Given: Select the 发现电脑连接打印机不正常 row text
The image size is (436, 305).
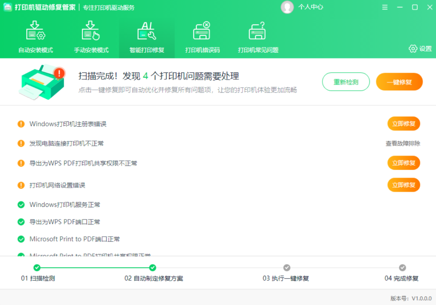Looking at the screenshot, I should tap(66, 143).
